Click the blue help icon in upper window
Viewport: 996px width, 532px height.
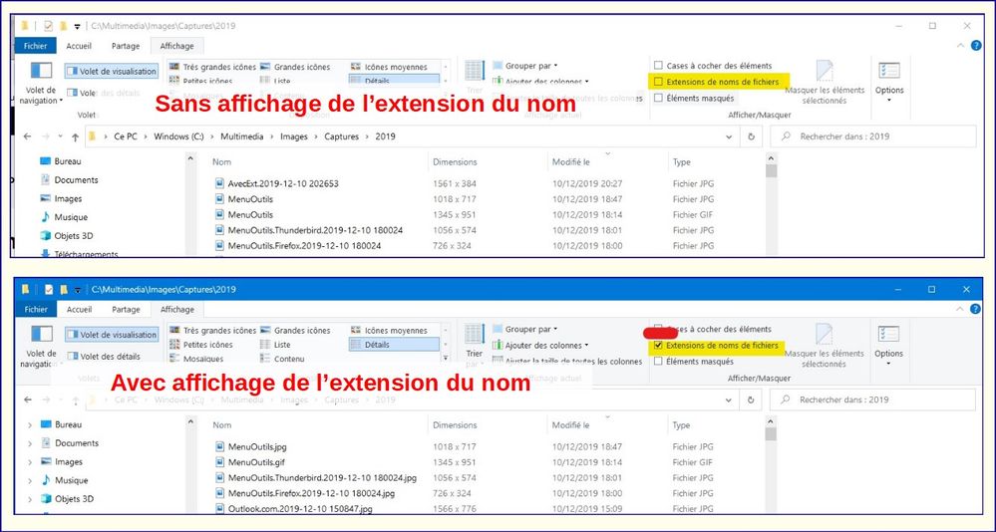pyautogui.click(x=976, y=46)
